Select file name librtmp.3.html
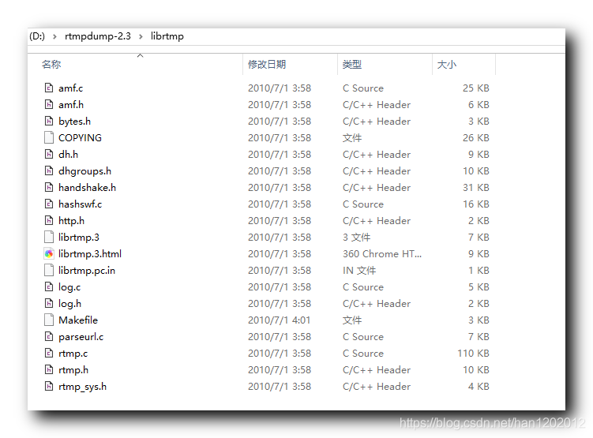 pyautogui.click(x=90, y=254)
